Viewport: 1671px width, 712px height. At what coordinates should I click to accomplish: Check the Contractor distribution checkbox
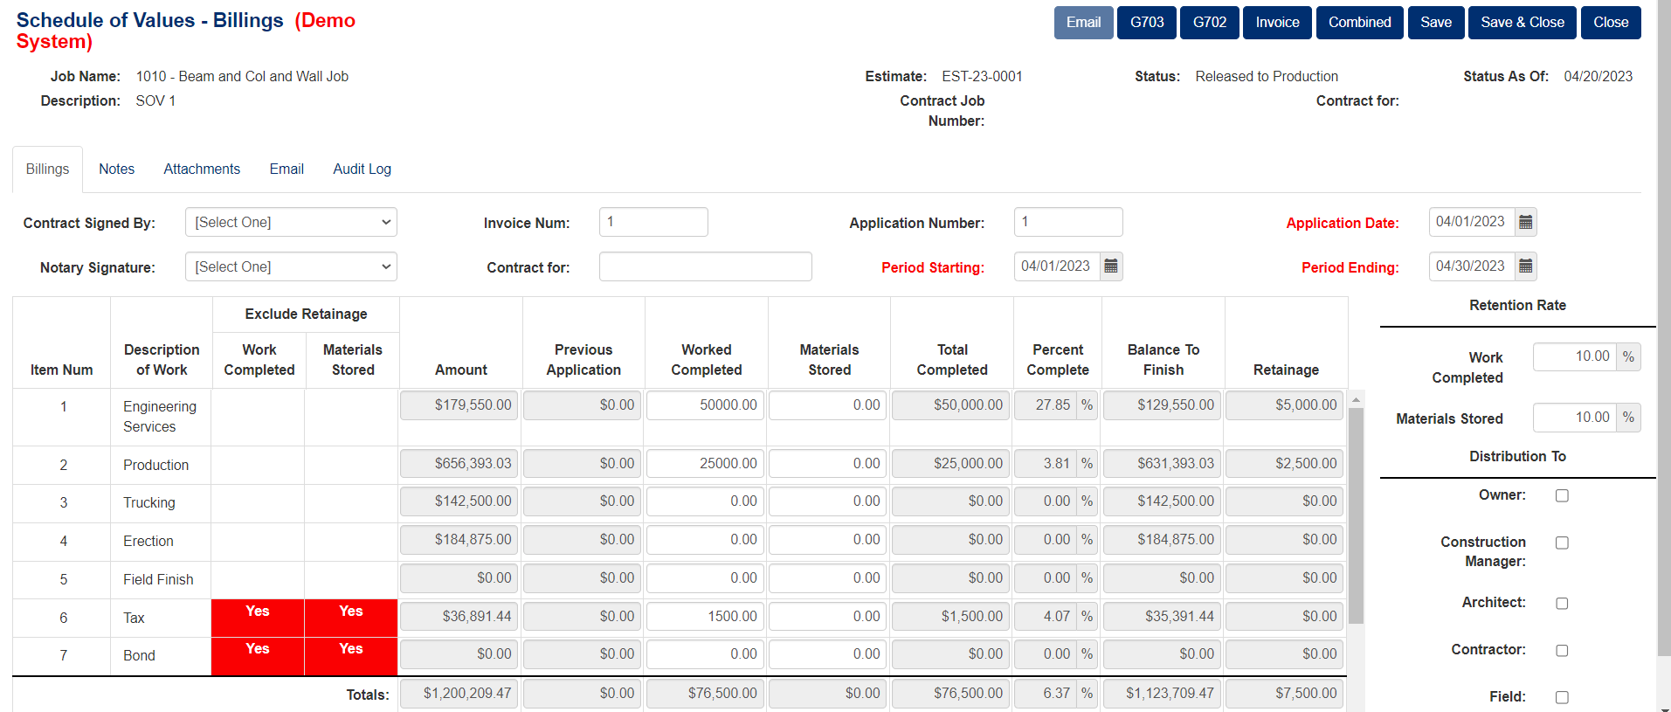point(1562,650)
